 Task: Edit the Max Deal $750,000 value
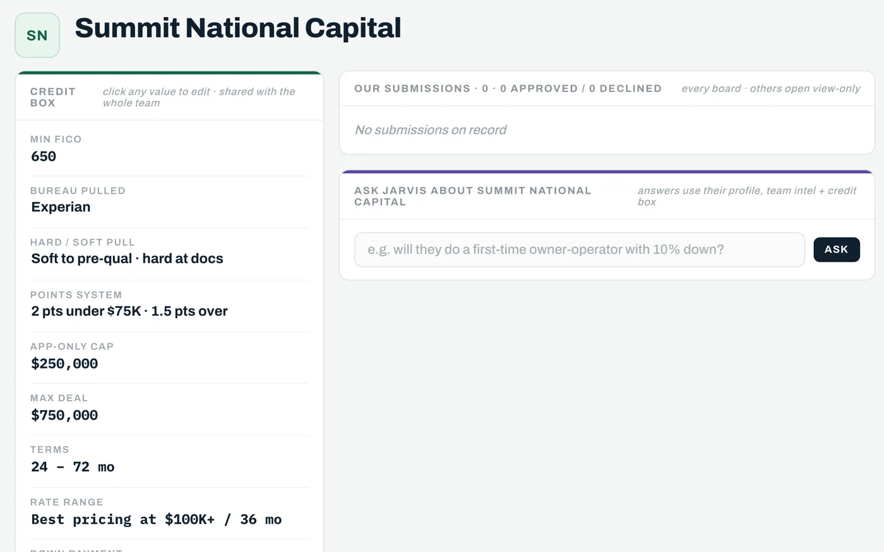point(64,415)
